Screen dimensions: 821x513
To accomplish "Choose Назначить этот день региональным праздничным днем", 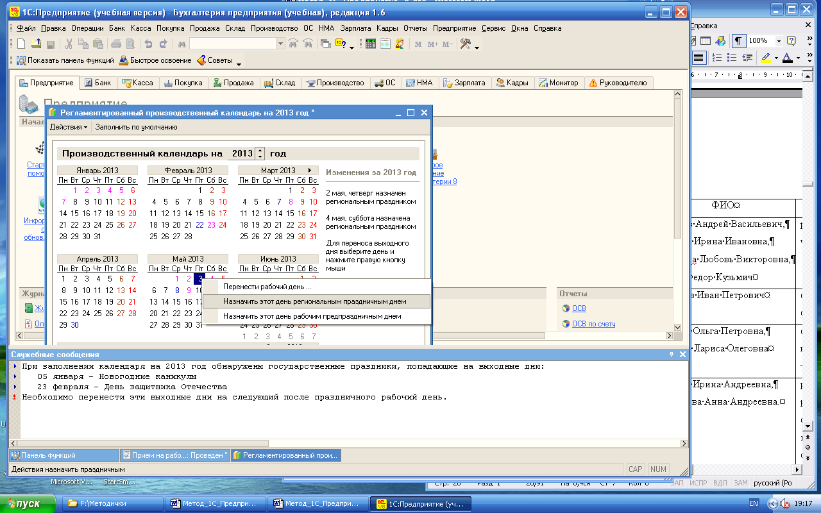I will (317, 301).
